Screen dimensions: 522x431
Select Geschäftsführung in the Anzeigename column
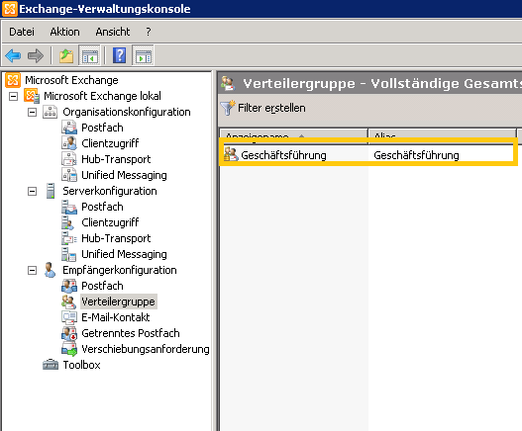click(283, 155)
